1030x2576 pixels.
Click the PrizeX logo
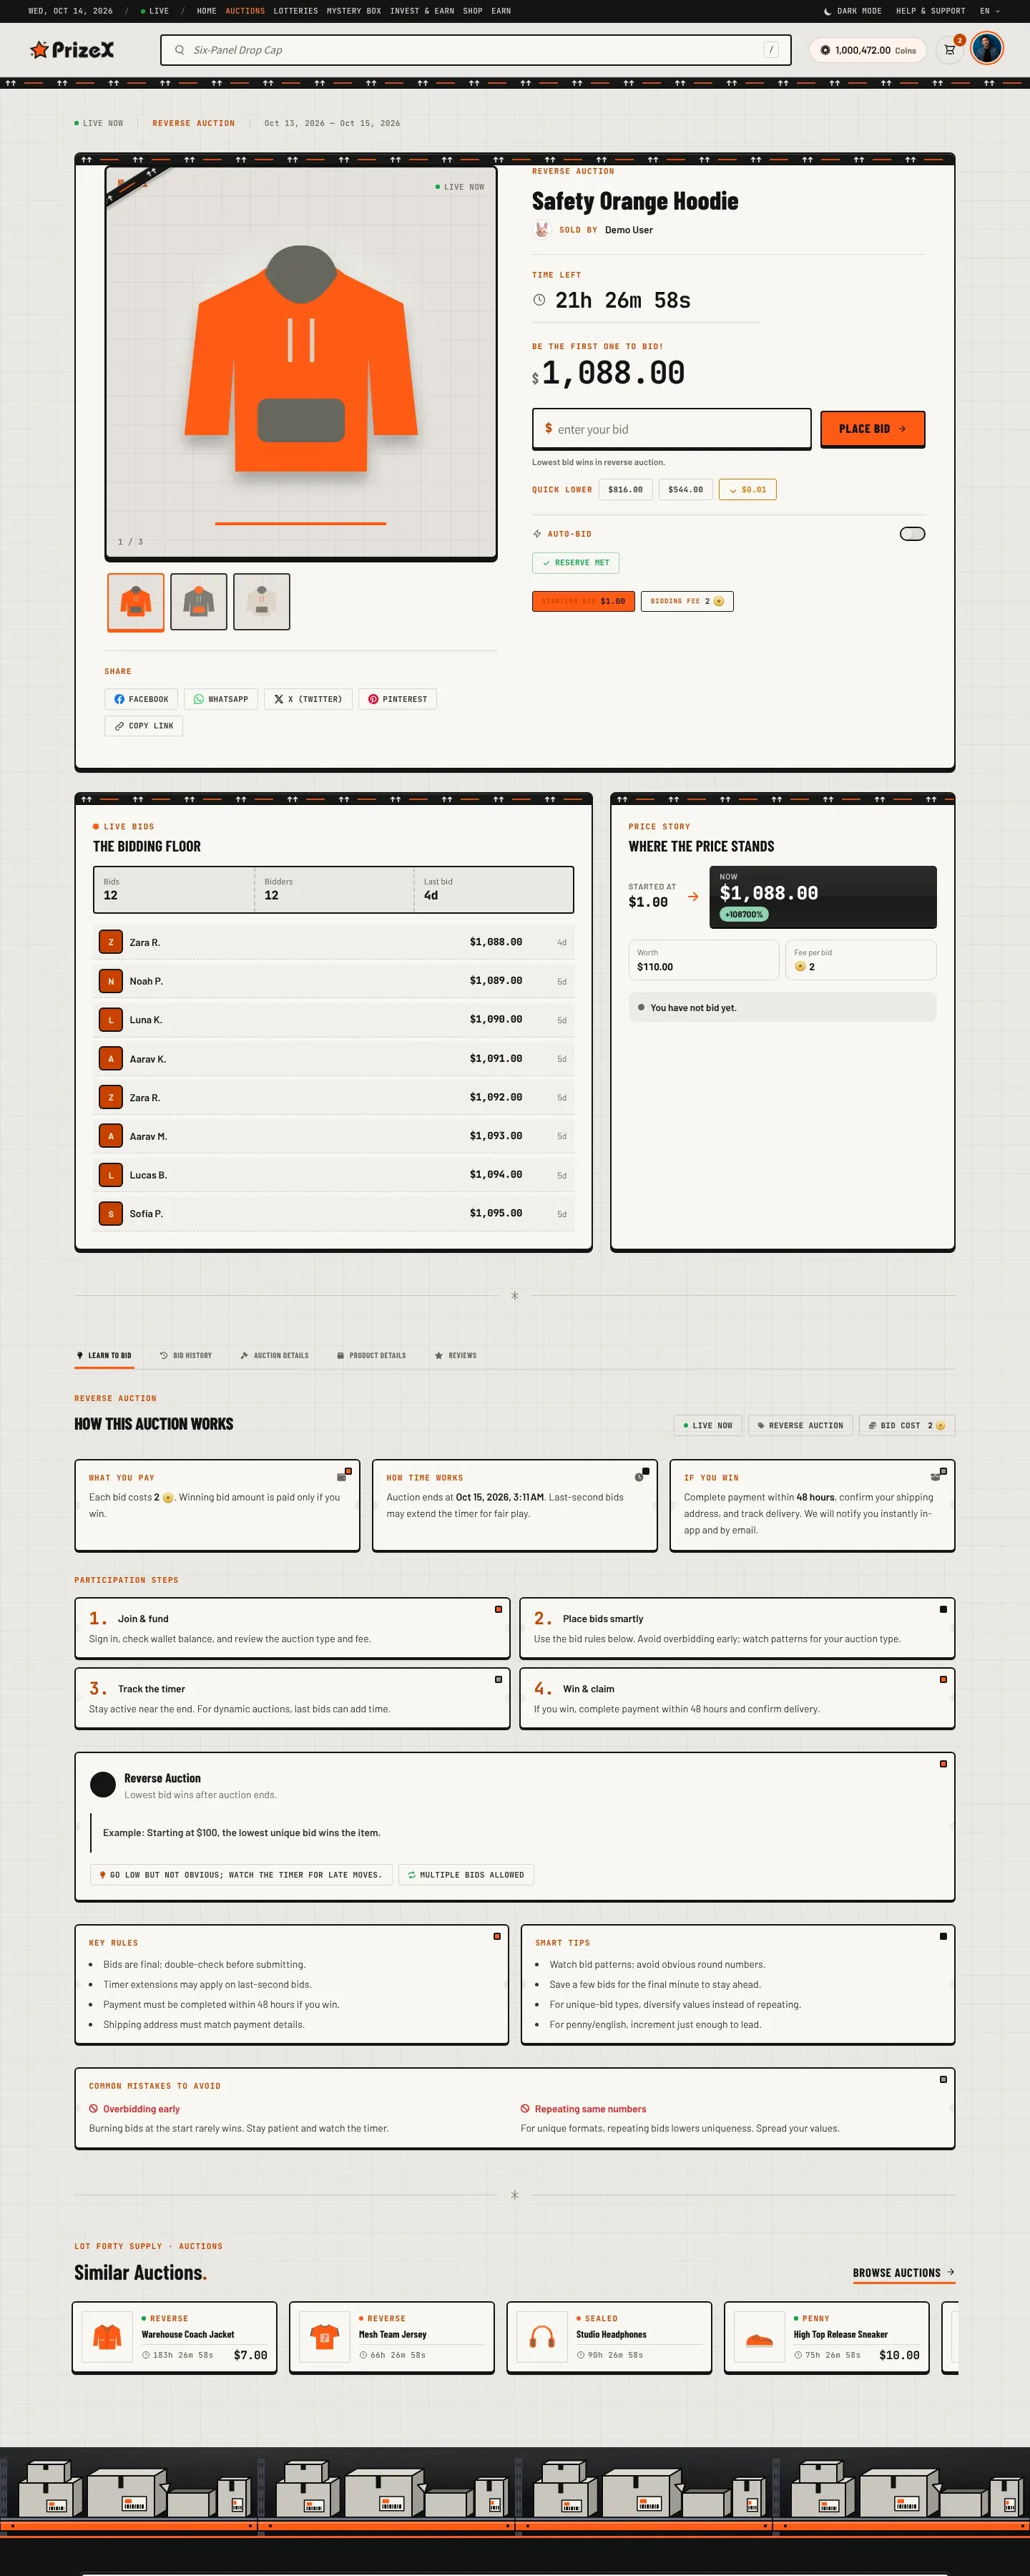pos(72,49)
